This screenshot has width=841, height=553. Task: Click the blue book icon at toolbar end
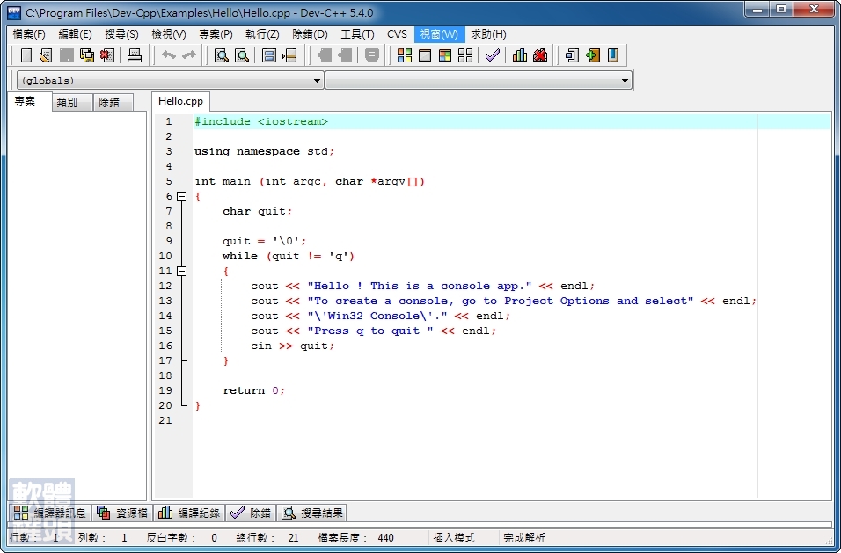point(613,55)
